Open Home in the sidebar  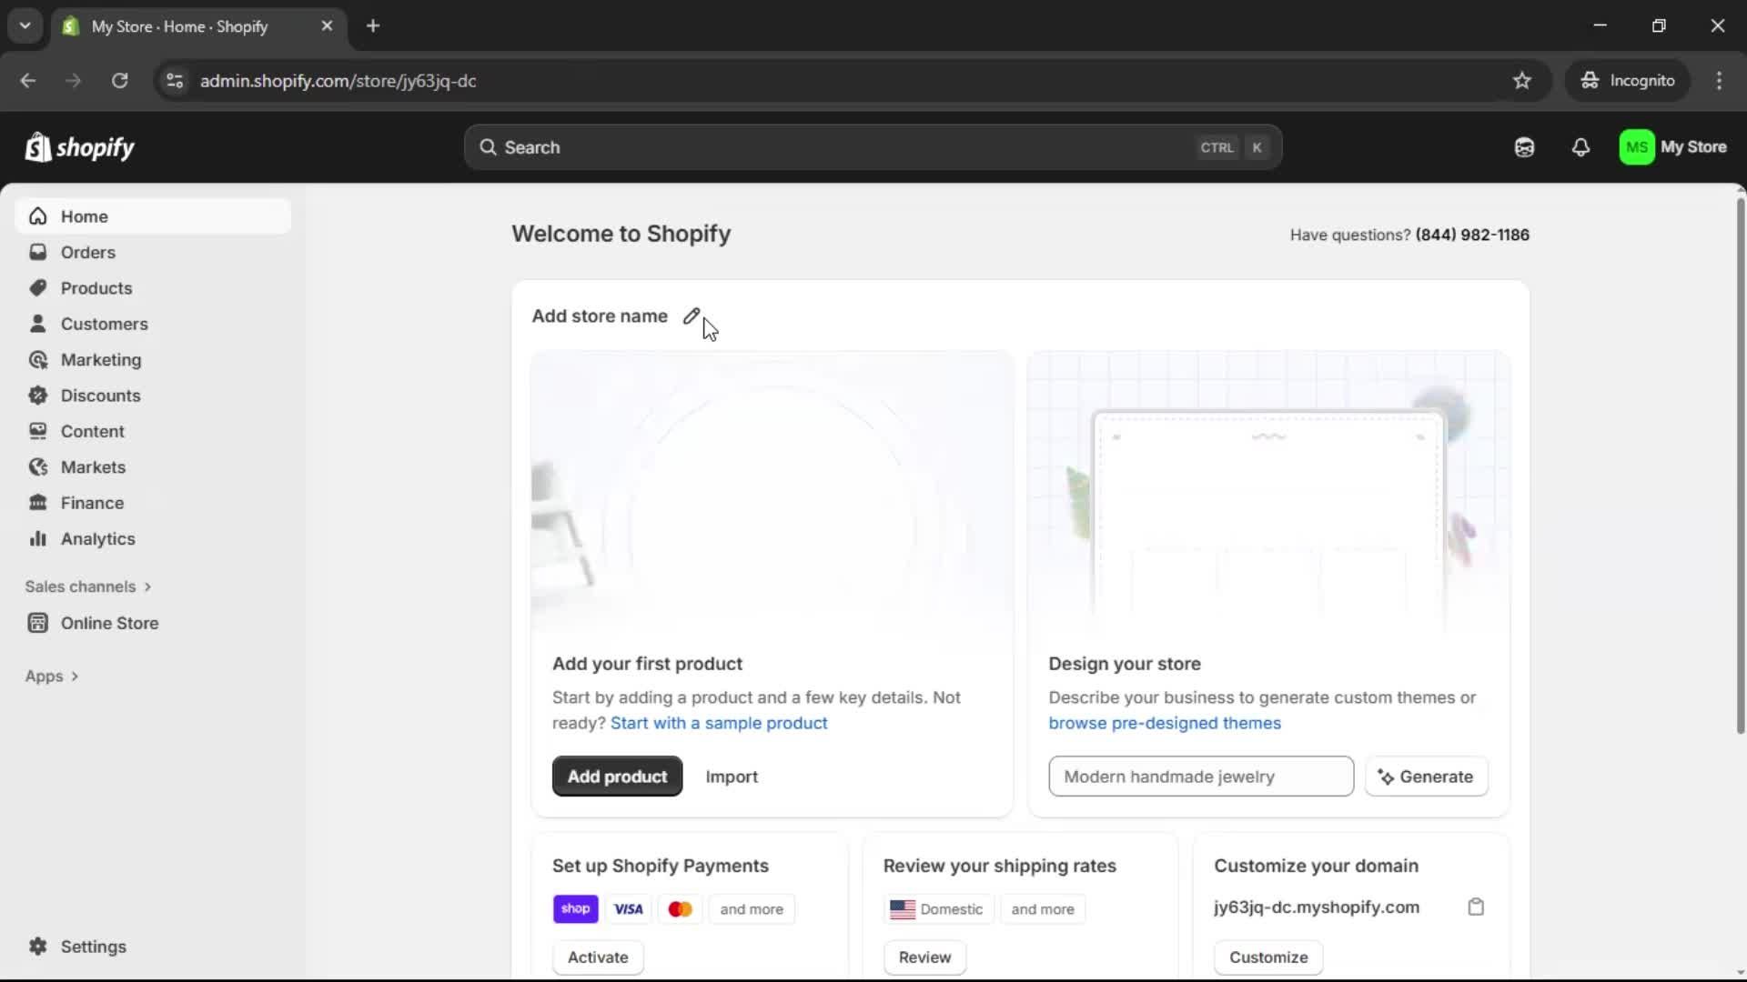(x=153, y=216)
